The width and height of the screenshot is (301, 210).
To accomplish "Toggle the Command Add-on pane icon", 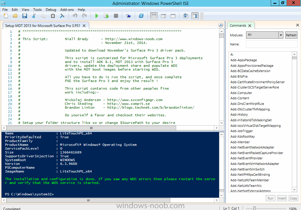I will click(195, 16).
